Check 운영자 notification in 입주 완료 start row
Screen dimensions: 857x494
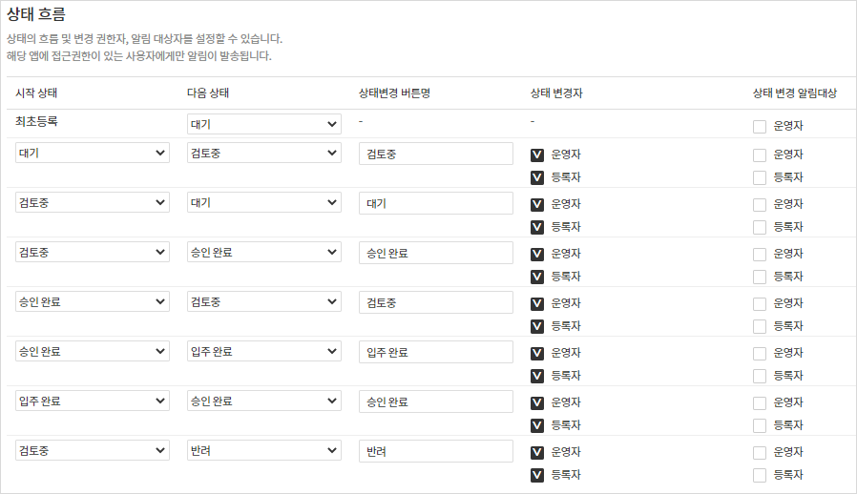pos(760,402)
